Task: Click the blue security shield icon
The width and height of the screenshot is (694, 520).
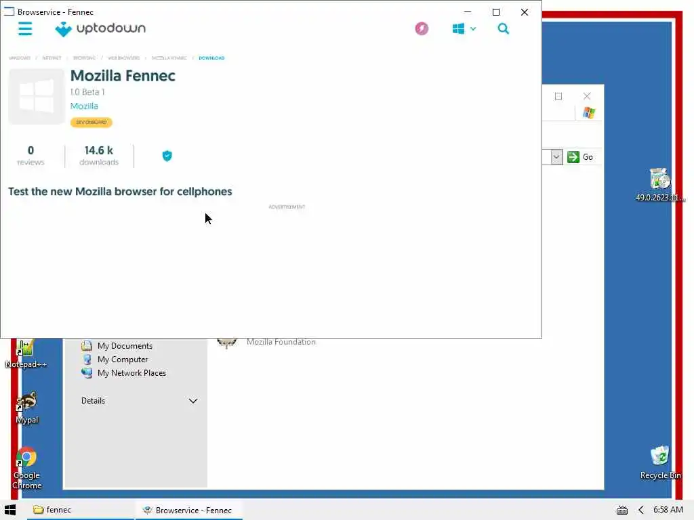Action: point(167,156)
